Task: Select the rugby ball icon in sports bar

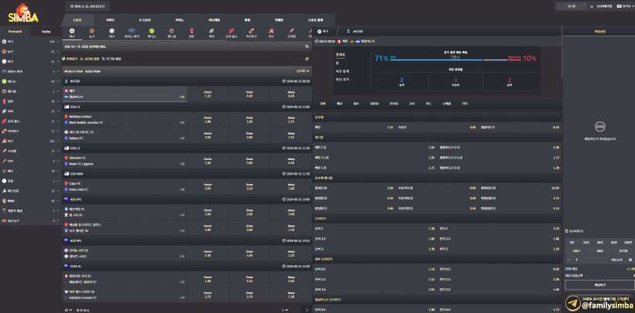Action: pyautogui.click(x=211, y=31)
